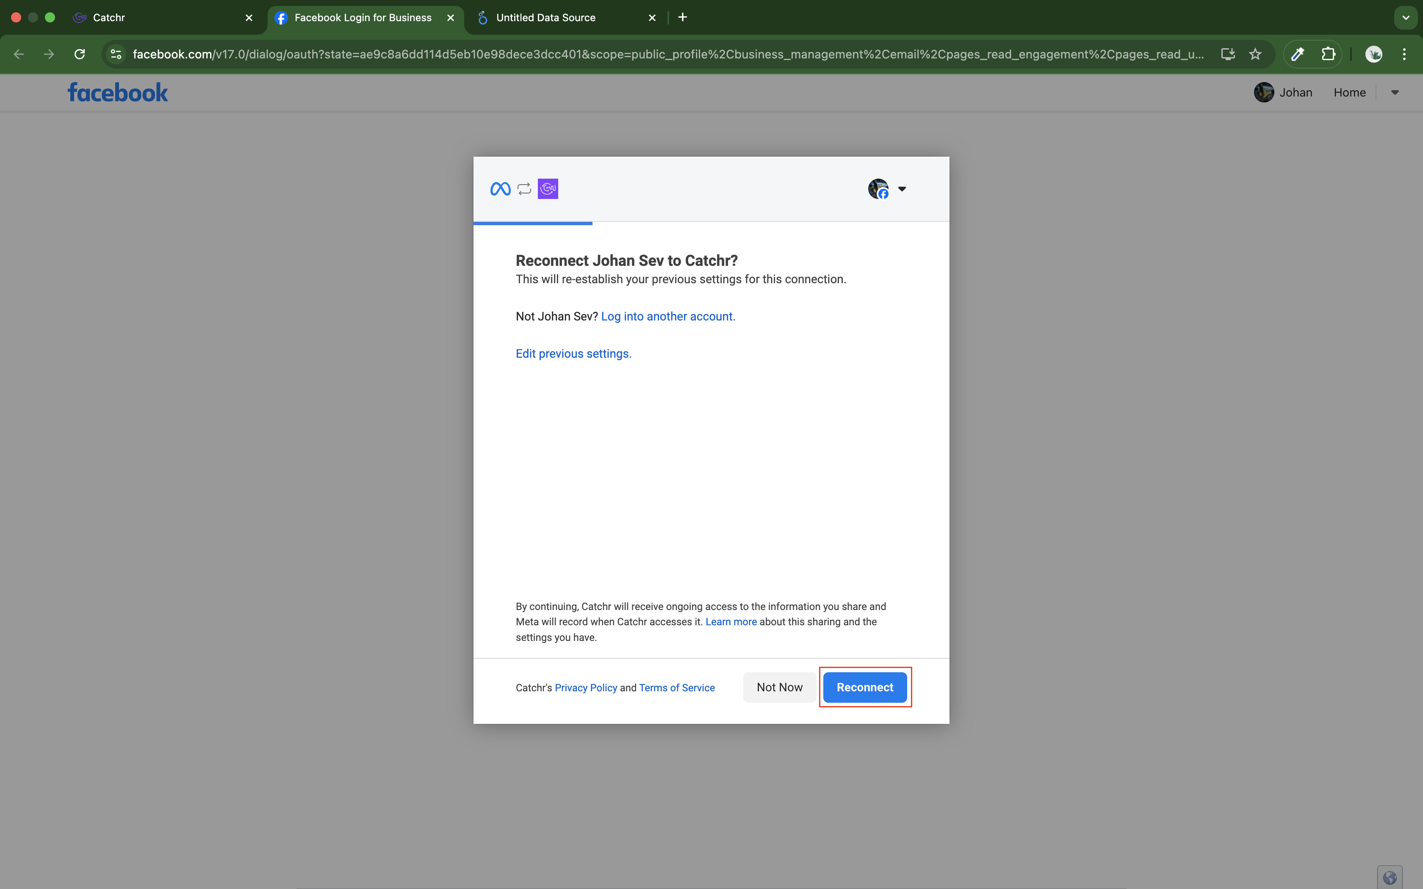Click the address bar URL

(x=668, y=54)
